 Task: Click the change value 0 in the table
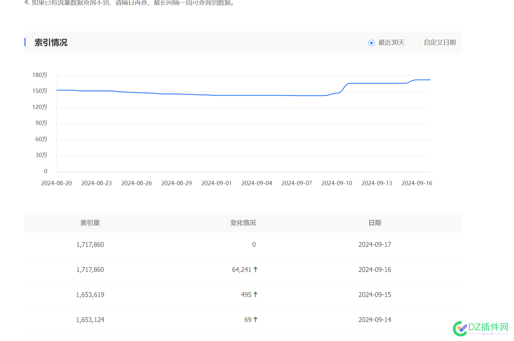pos(254,244)
